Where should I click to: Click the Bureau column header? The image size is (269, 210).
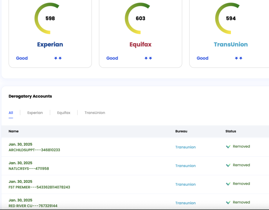pyautogui.click(x=181, y=131)
